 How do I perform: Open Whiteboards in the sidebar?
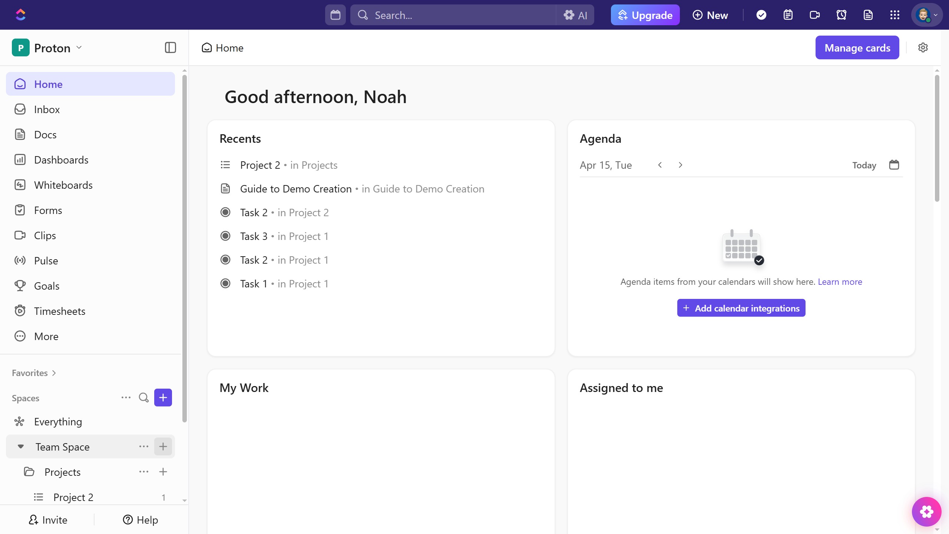coord(63,185)
